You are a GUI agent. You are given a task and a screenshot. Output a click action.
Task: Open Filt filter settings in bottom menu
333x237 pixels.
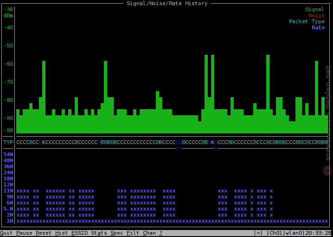pyautogui.click(x=133, y=233)
